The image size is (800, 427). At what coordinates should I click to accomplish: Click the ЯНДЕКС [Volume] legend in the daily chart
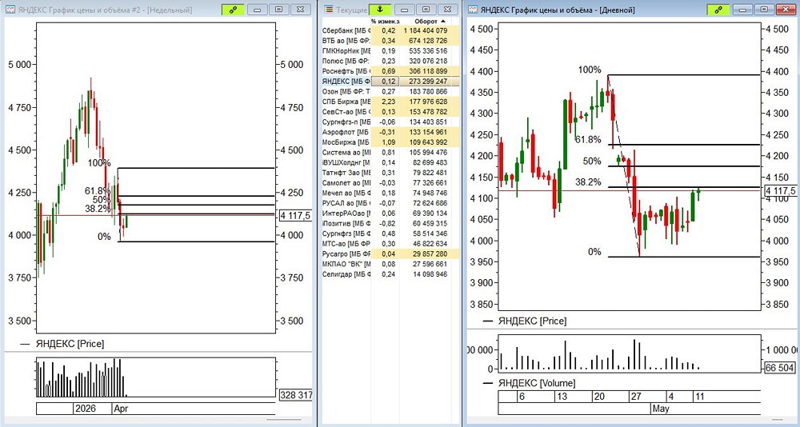tap(537, 383)
